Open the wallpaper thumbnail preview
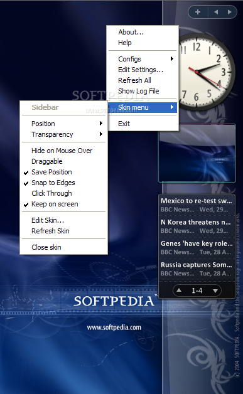243x394 pixels. click(x=197, y=153)
